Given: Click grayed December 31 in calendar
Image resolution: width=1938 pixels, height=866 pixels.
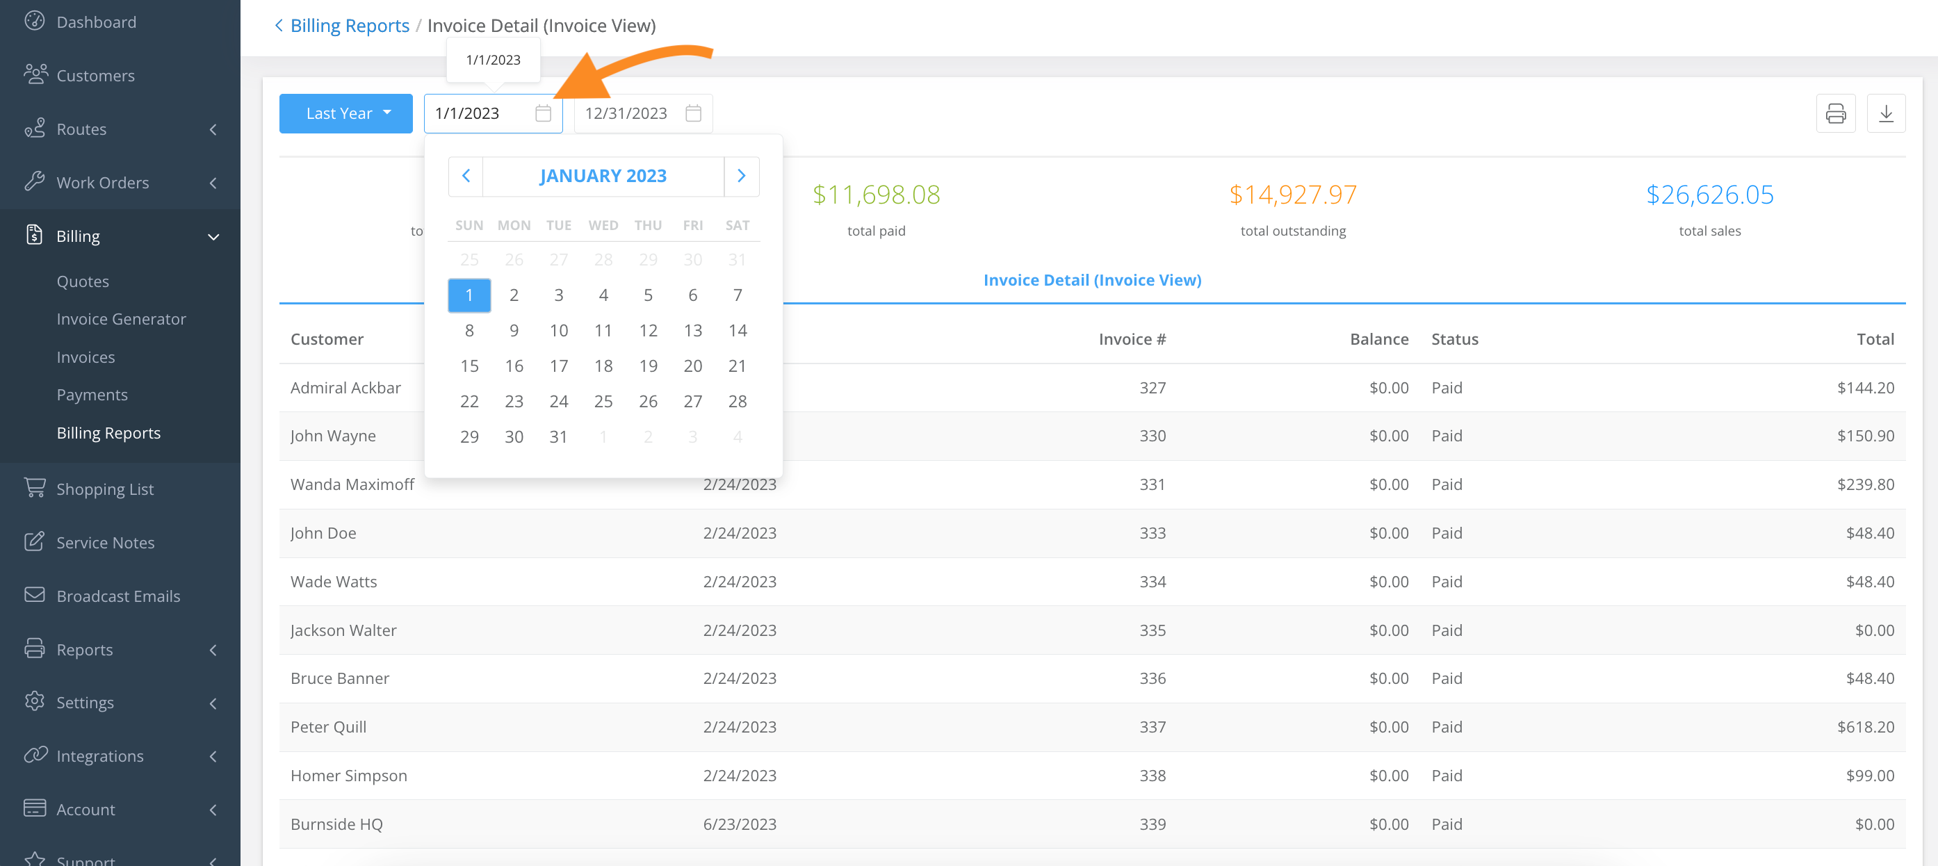Looking at the screenshot, I should (x=738, y=259).
